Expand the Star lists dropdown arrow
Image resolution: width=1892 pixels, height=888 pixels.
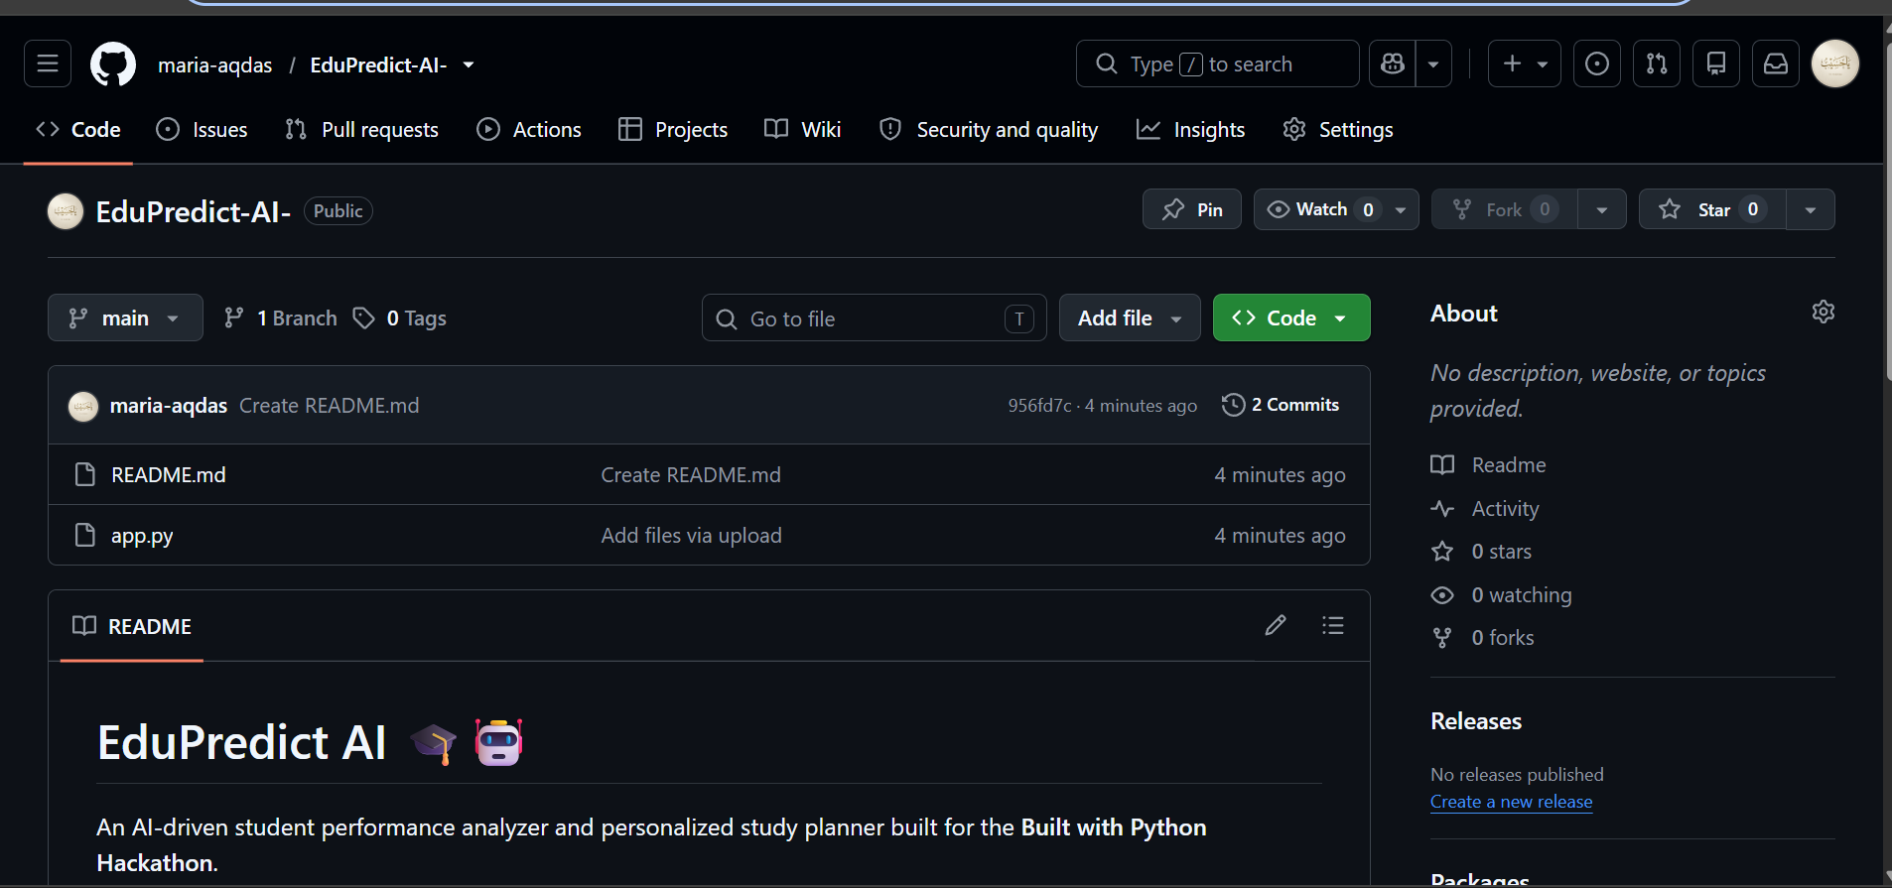1811,209
